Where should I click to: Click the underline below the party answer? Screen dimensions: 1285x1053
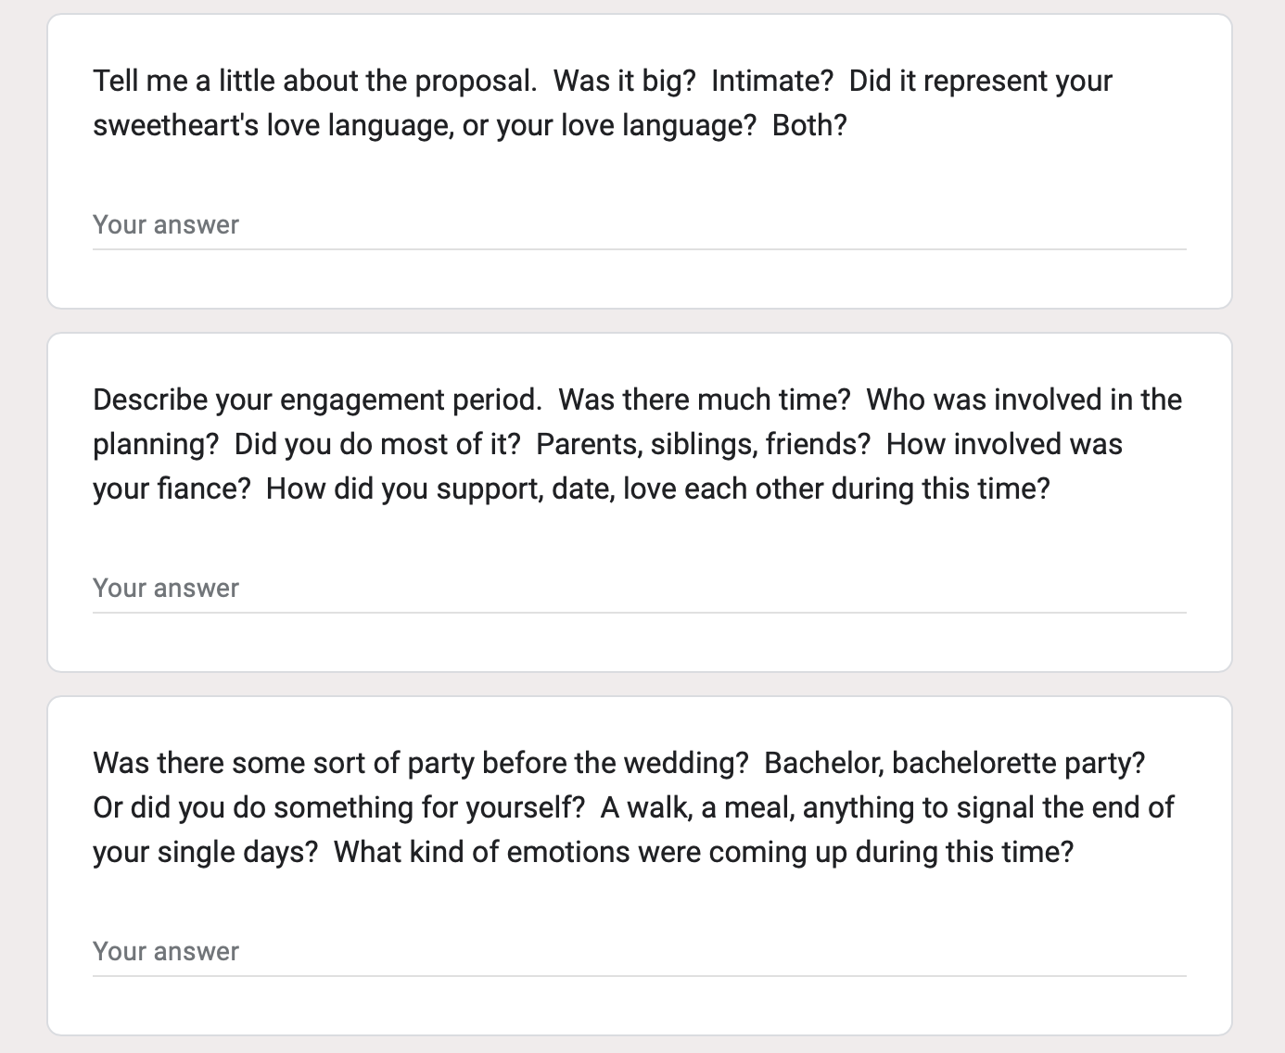639,976
